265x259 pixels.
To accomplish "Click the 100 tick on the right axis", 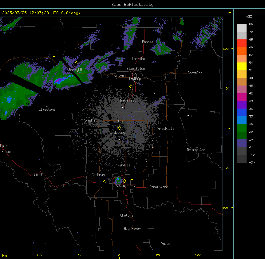I will [x=226, y=49].
